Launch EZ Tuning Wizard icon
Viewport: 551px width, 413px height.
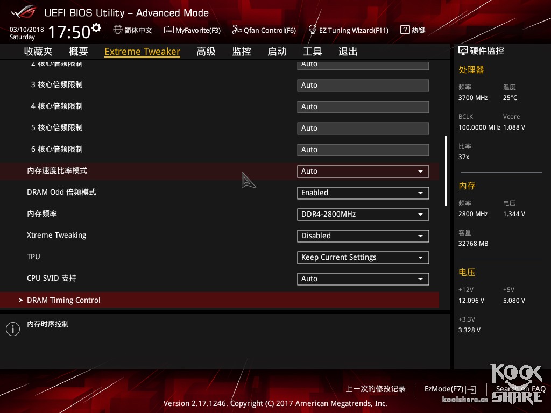(x=313, y=30)
